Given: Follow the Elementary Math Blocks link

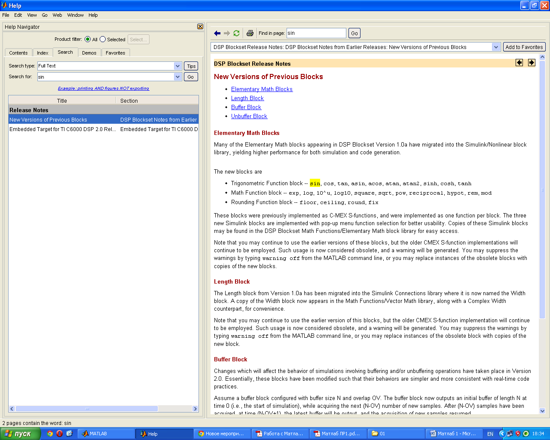Looking at the screenshot, I should pyautogui.click(x=262, y=89).
